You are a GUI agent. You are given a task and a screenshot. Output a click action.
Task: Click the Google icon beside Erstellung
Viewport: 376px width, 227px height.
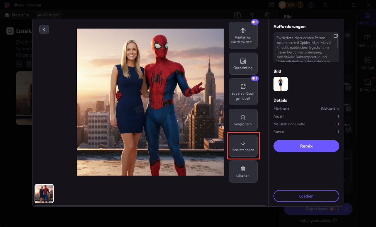pos(10,31)
